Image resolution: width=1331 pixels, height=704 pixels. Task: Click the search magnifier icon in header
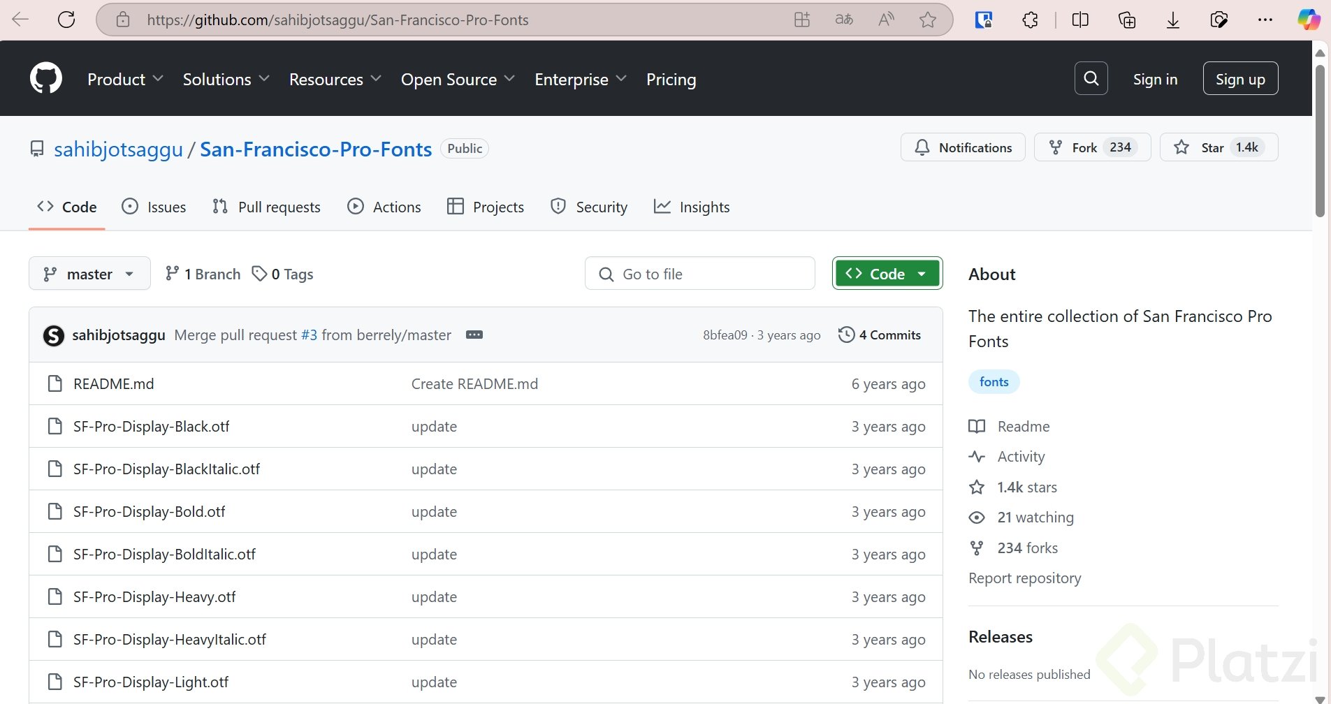click(x=1091, y=78)
